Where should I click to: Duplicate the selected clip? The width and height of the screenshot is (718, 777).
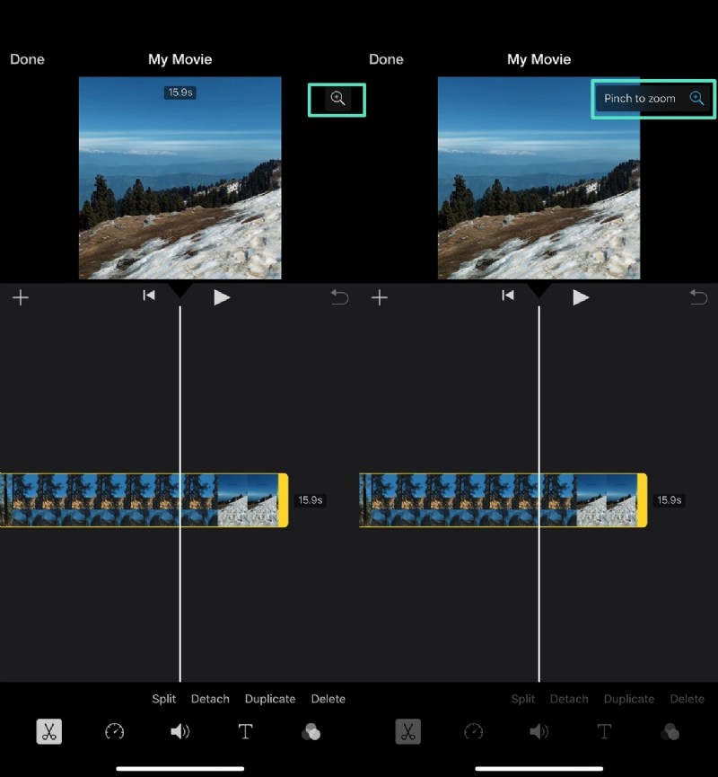(x=269, y=698)
